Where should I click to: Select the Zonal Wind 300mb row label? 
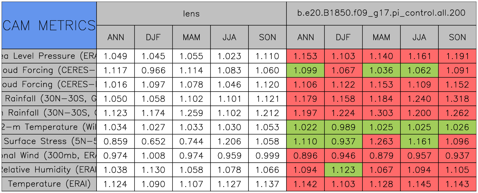[49, 156]
